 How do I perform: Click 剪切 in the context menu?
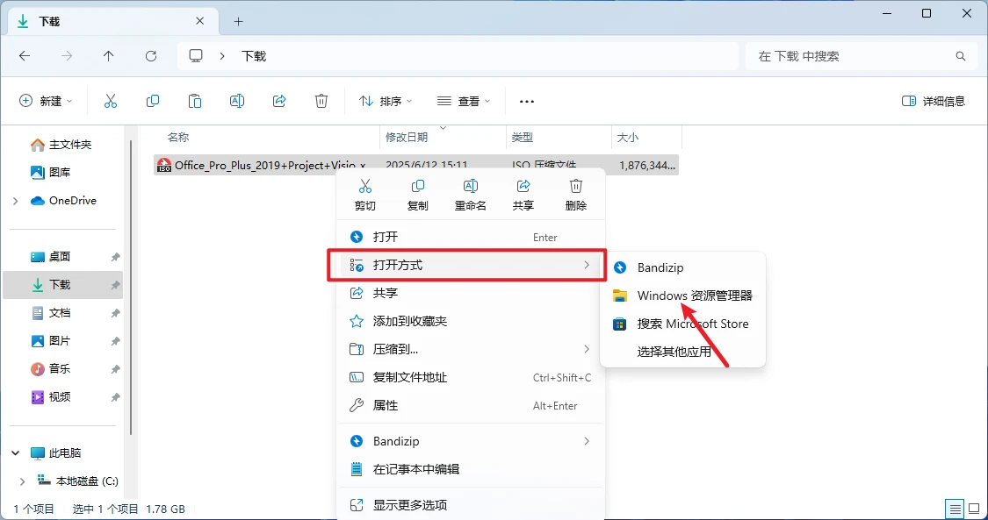click(364, 195)
